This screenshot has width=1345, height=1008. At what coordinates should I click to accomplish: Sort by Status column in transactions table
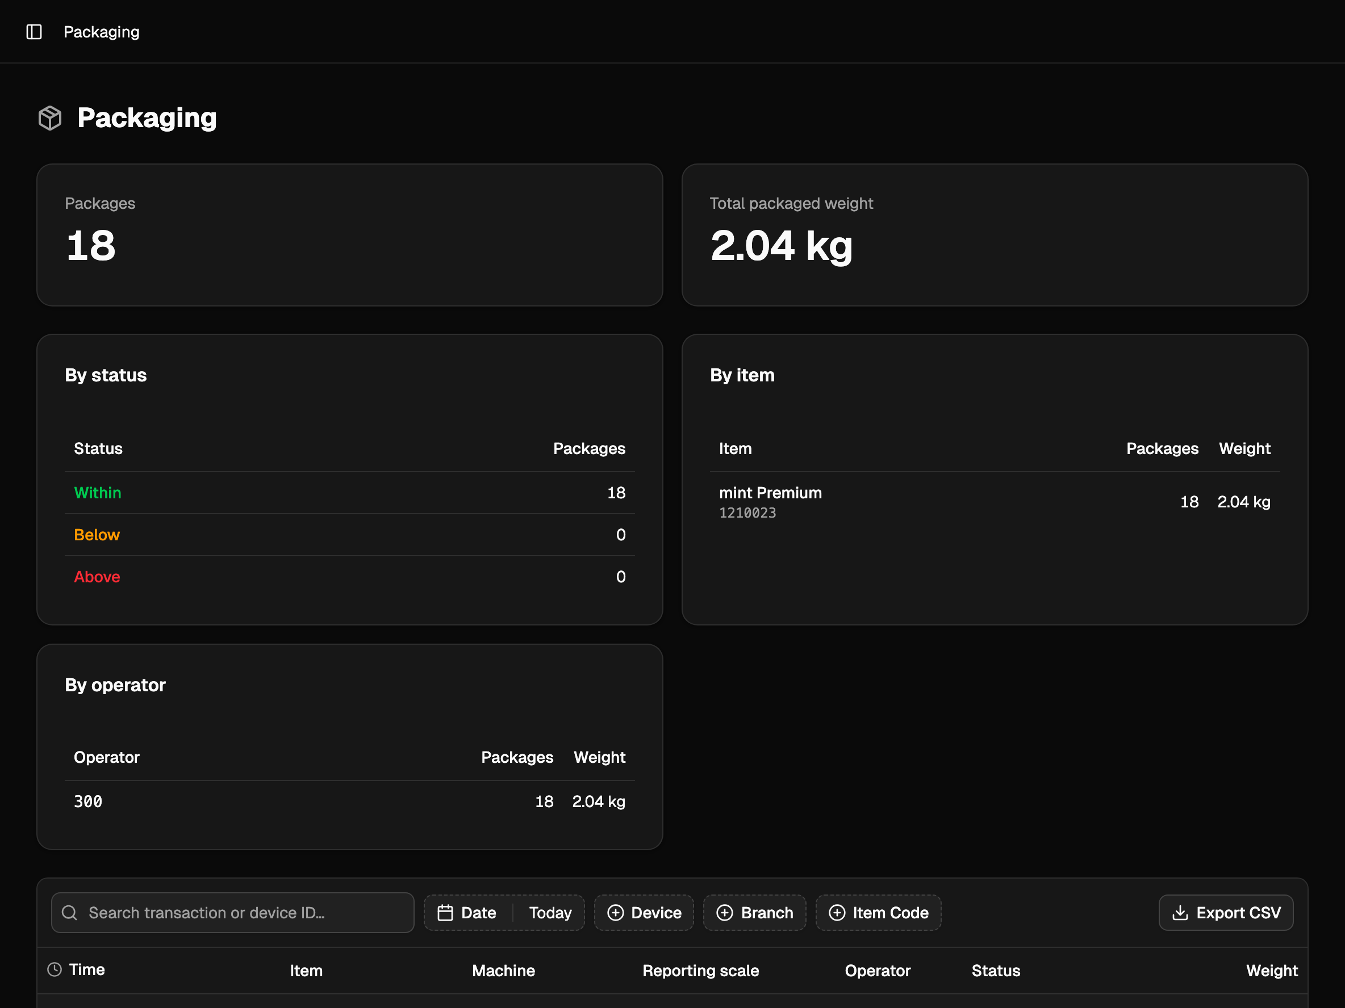[x=995, y=971]
